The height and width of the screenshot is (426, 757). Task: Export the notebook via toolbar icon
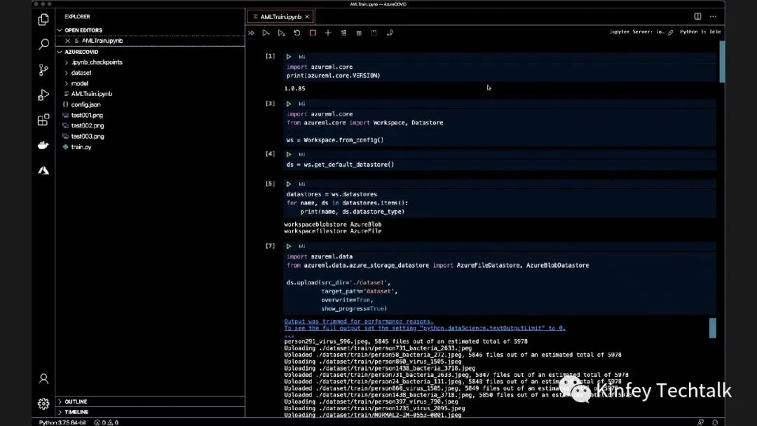click(x=390, y=33)
